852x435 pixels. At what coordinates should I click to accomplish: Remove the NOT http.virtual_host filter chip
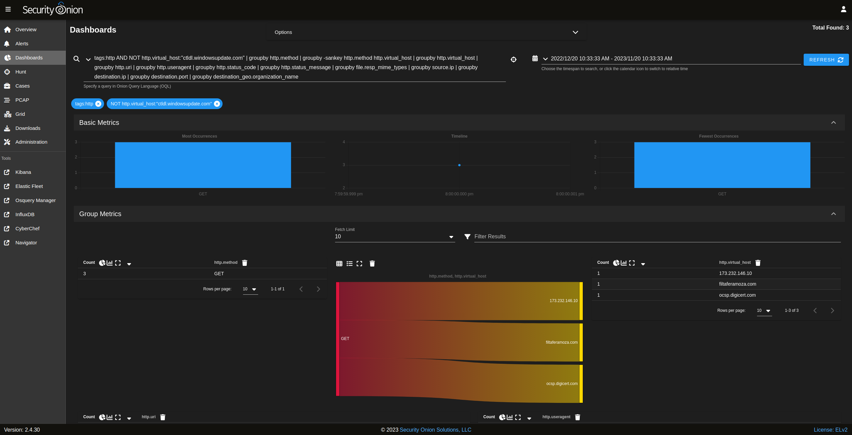[217, 104]
